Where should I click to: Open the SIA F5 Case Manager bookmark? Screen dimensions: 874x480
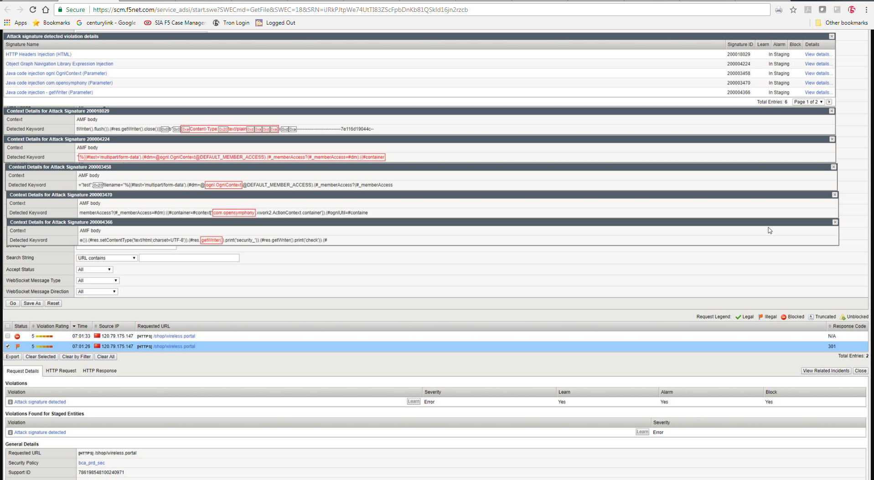point(175,23)
